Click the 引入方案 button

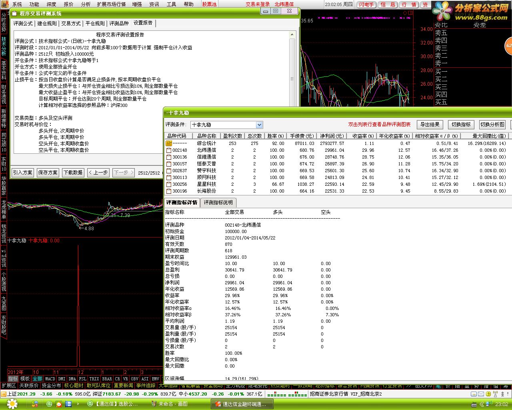point(22,173)
